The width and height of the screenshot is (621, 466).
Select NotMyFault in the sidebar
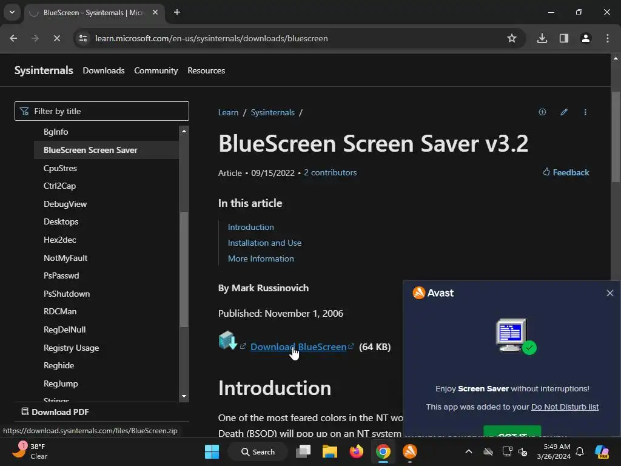(65, 258)
